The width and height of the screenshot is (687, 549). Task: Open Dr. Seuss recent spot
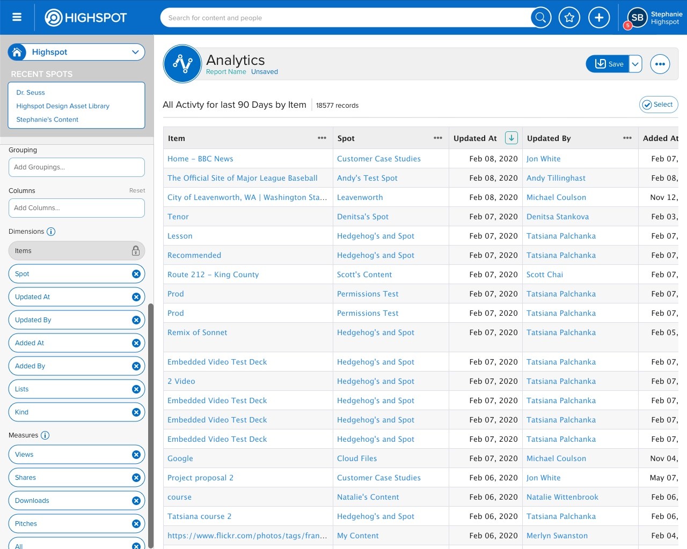31,93
